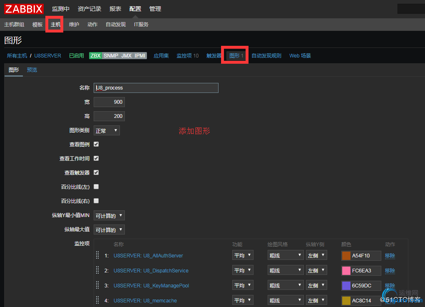Remove the U8_AllAuthServer item via 移除
This screenshot has width=425, height=307.
coord(390,255)
